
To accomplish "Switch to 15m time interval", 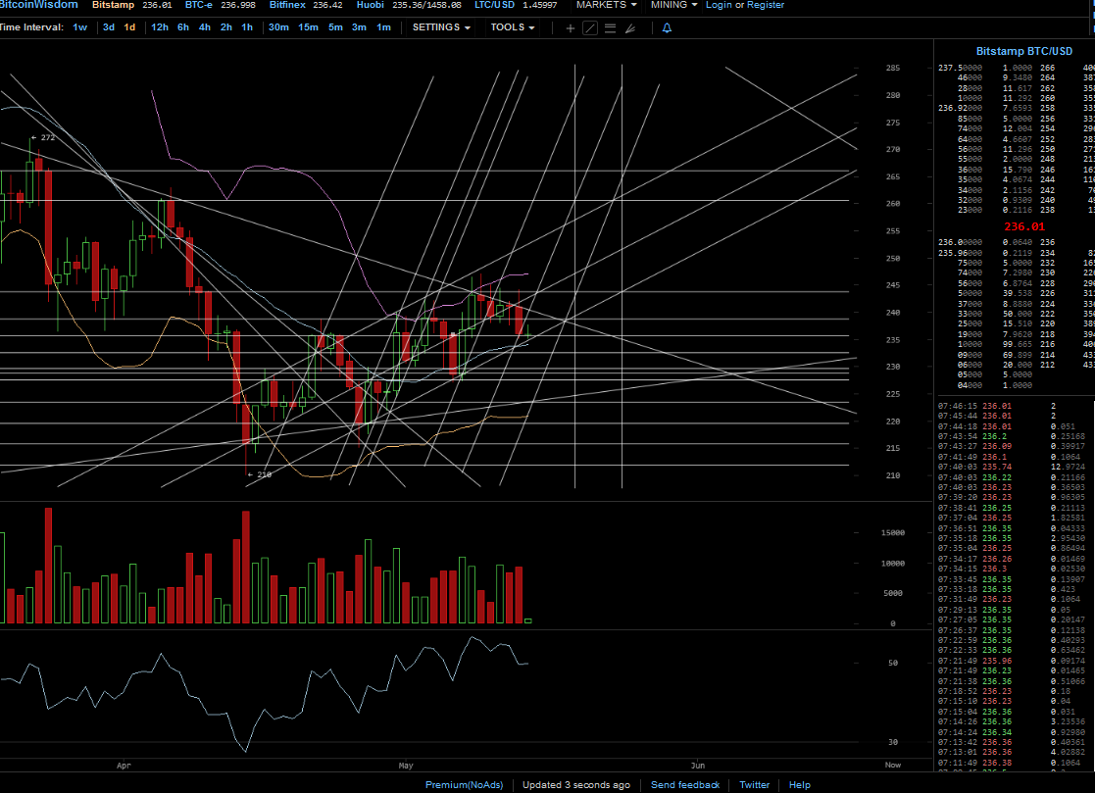I will point(308,27).
